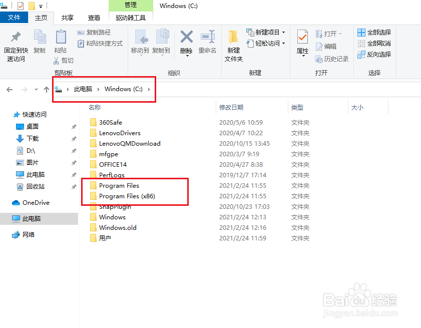
Task: Click Select all (全部选择)
Action: (374, 33)
